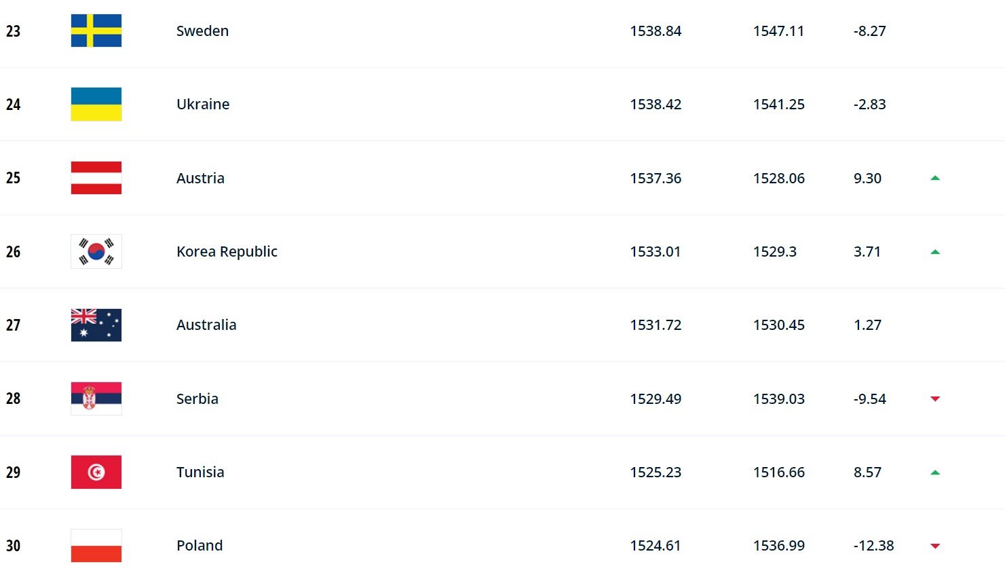Click Austria's green up arrow indicator
The height and width of the screenshot is (575, 1005).
(935, 178)
